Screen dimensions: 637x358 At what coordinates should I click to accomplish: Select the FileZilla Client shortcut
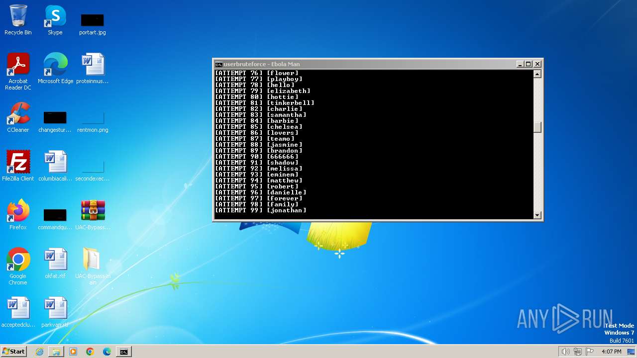18,166
